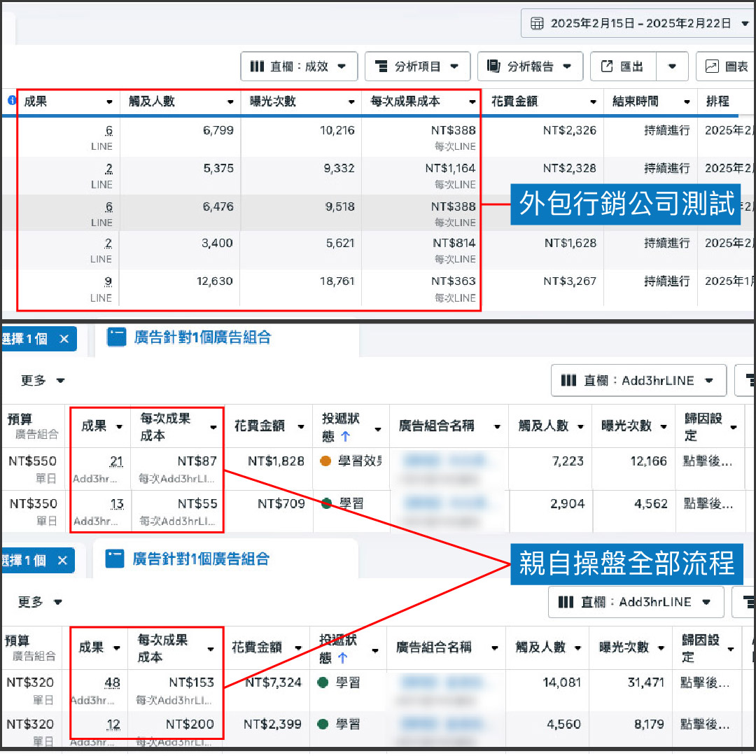Open the underlined result link 48
The height and width of the screenshot is (756, 756).
[x=112, y=682]
